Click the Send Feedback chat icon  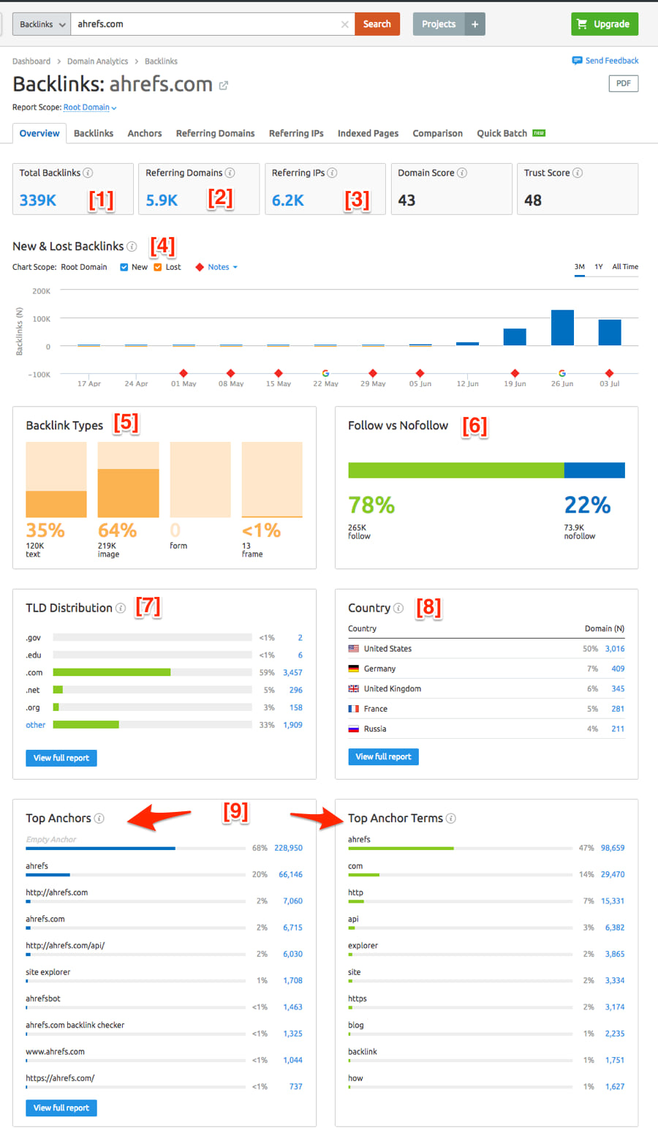tap(577, 61)
